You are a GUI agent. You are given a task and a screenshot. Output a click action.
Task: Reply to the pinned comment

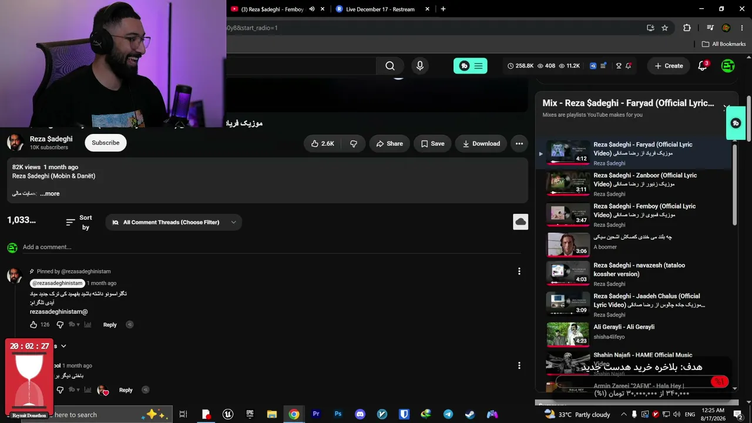(x=110, y=324)
